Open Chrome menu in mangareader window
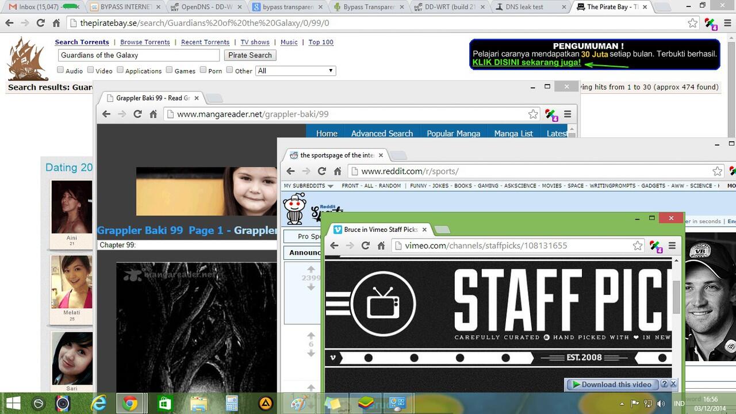Viewport: 736px width, 414px height. (568, 114)
